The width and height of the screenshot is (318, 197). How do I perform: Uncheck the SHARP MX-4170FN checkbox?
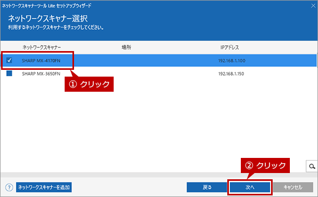pyautogui.click(x=9, y=60)
